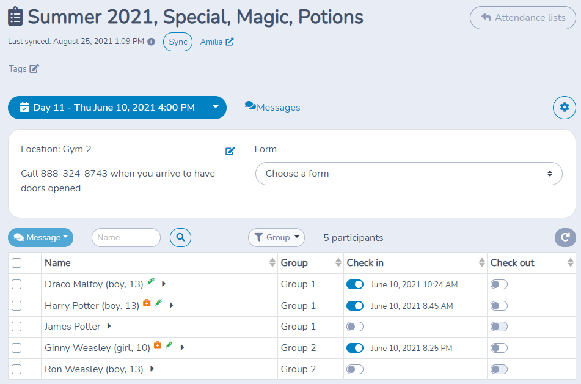Viewport: 581px width, 384px height.
Task: Open the settings gear button
Action: tap(565, 108)
